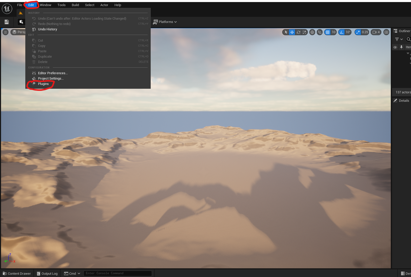Click Delete in the Edit menu

pos(88,62)
